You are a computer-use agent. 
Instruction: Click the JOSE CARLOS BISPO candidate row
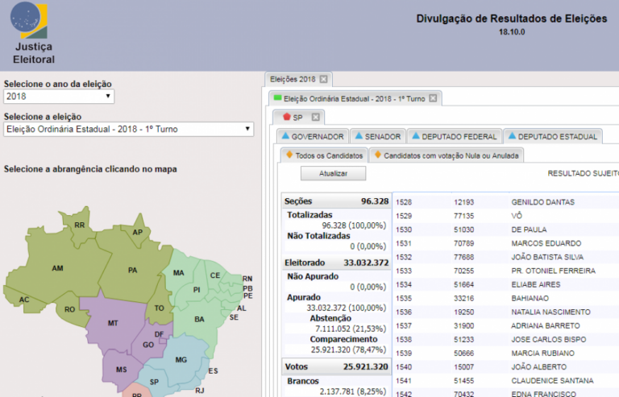505,340
